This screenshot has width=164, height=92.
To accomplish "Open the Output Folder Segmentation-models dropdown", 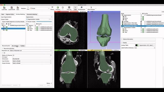I will [38, 19].
